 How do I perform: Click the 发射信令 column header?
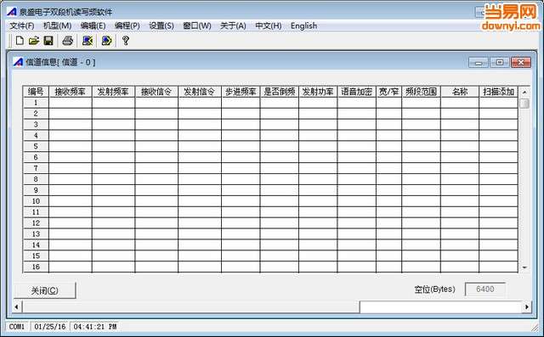tap(200, 92)
